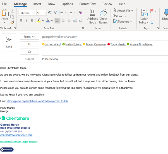
Task: Apply blue font color
Action: (x=47, y=20)
